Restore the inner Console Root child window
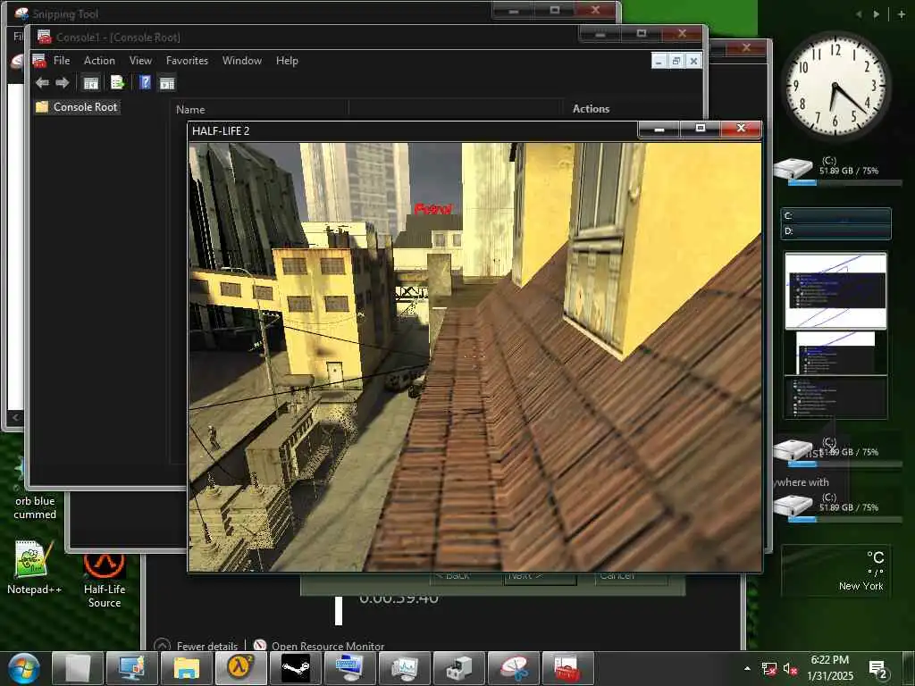The height and width of the screenshot is (686, 915). (676, 61)
